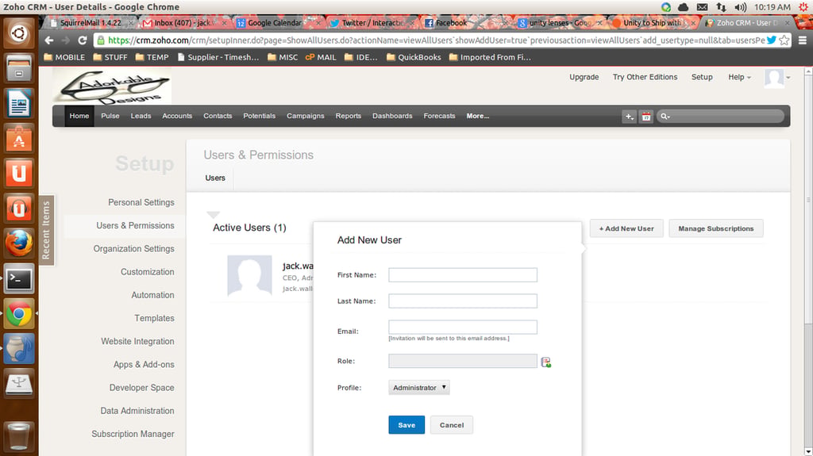Cancel the Add New User dialog

[x=452, y=425]
